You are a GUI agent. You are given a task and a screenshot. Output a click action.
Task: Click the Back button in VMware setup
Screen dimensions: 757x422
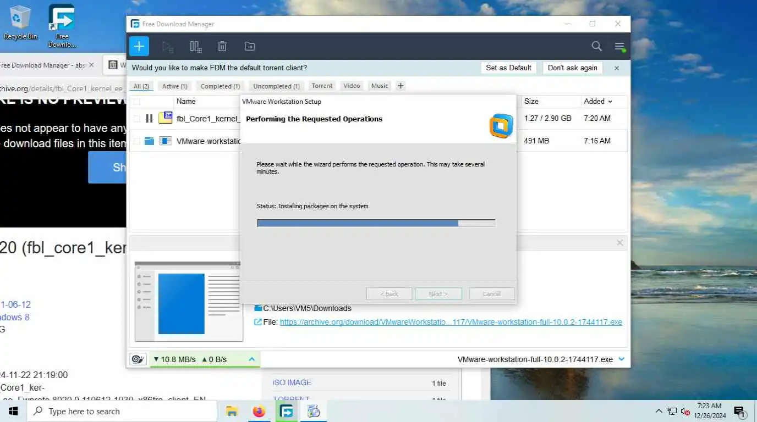click(x=389, y=294)
